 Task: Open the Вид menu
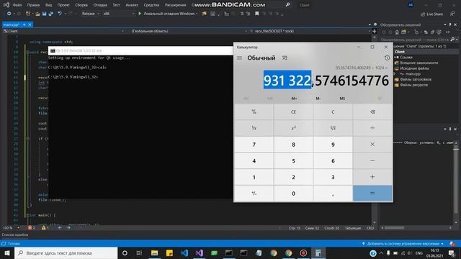click(48, 5)
